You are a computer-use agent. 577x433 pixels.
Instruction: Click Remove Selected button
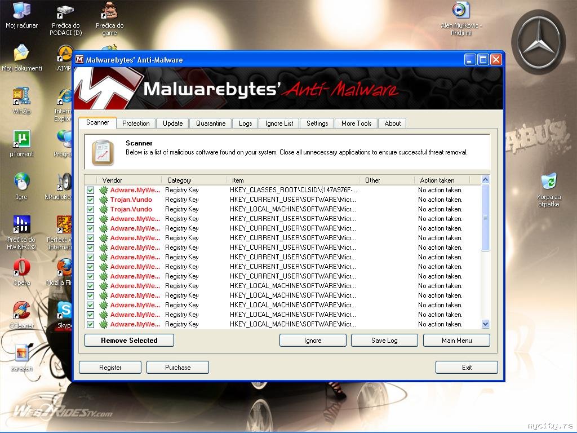129,340
